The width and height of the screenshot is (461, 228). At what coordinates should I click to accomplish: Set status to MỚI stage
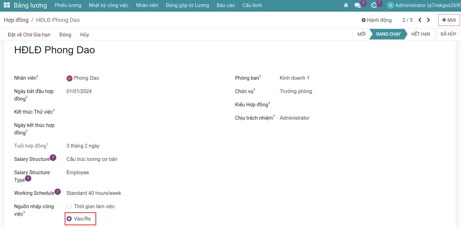(361, 34)
